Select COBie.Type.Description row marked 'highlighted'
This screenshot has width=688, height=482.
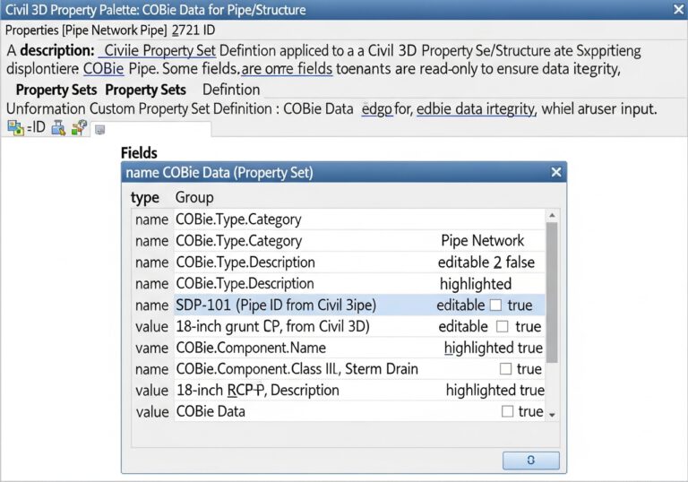click(x=339, y=284)
